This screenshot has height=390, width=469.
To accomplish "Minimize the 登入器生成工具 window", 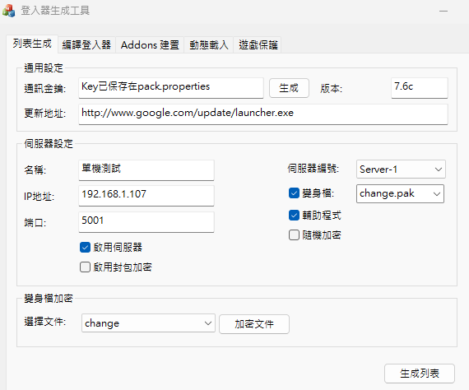I will click(x=443, y=11).
